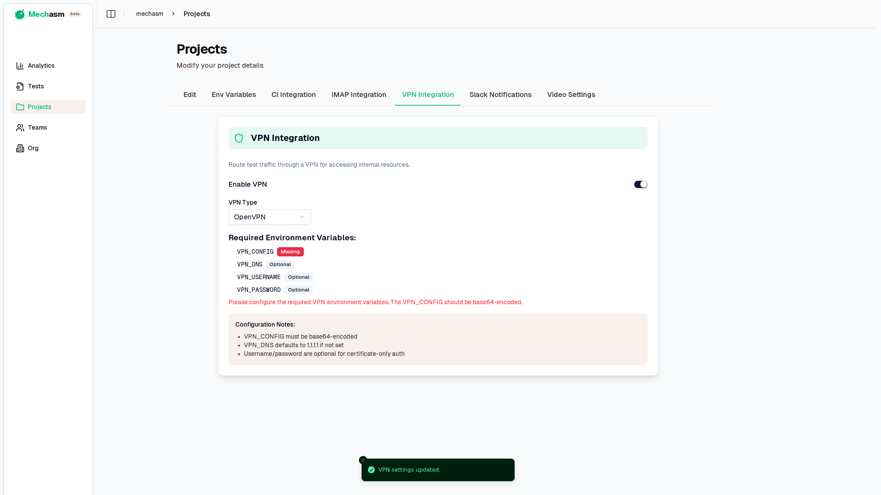
Task: Click the Missing badge next to VPN_CONFIG
Action: (x=290, y=252)
